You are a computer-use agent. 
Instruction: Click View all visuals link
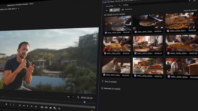click(x=190, y=10)
